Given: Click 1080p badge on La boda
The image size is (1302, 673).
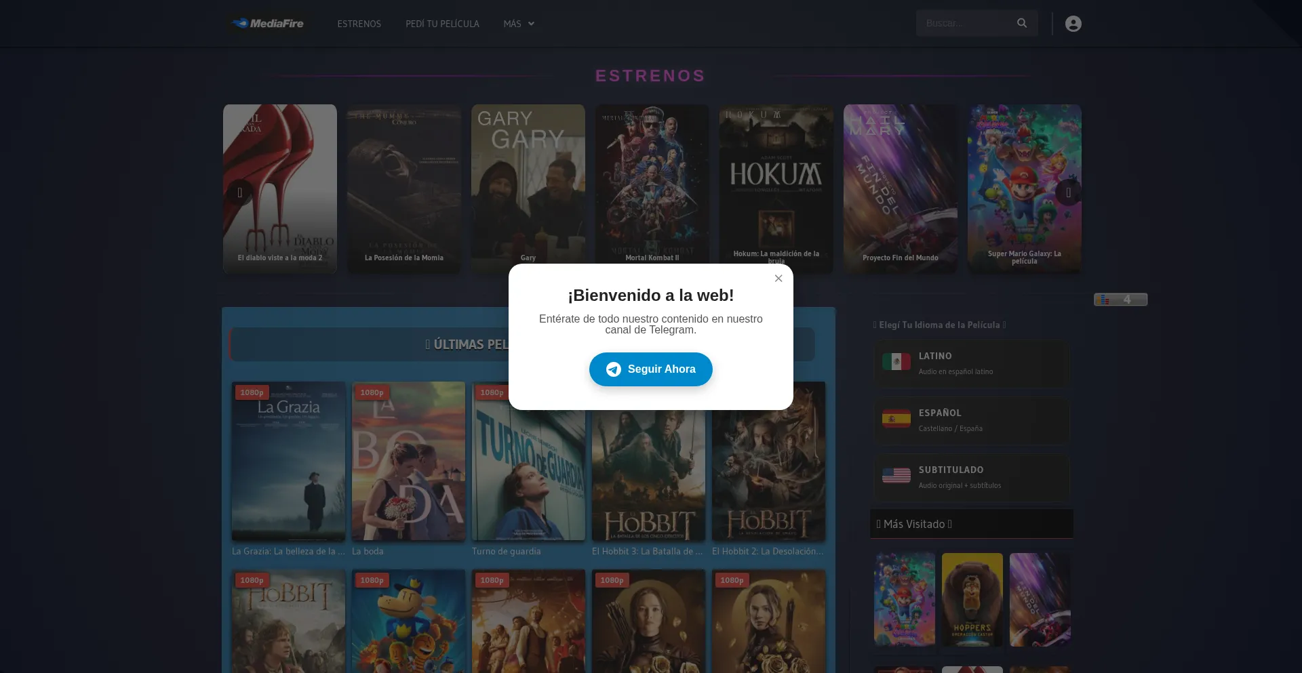Looking at the screenshot, I should coord(372,392).
